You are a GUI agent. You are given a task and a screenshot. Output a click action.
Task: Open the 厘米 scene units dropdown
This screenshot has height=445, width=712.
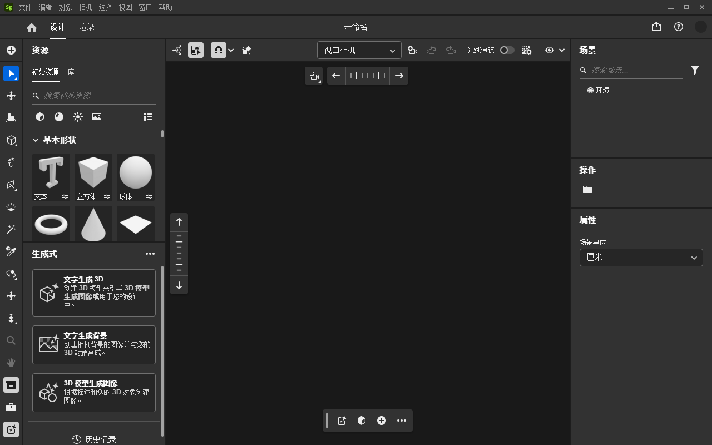[641, 258]
